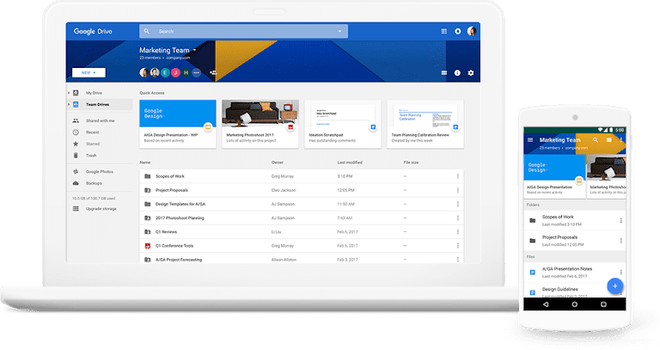The height and width of the screenshot is (350, 660).
Task: Select Q1 Reviews row
Action: [302, 232]
